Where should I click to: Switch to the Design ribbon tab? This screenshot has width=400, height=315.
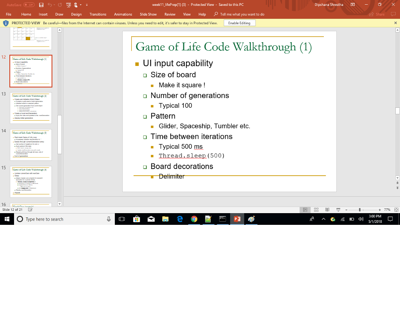[76, 14]
